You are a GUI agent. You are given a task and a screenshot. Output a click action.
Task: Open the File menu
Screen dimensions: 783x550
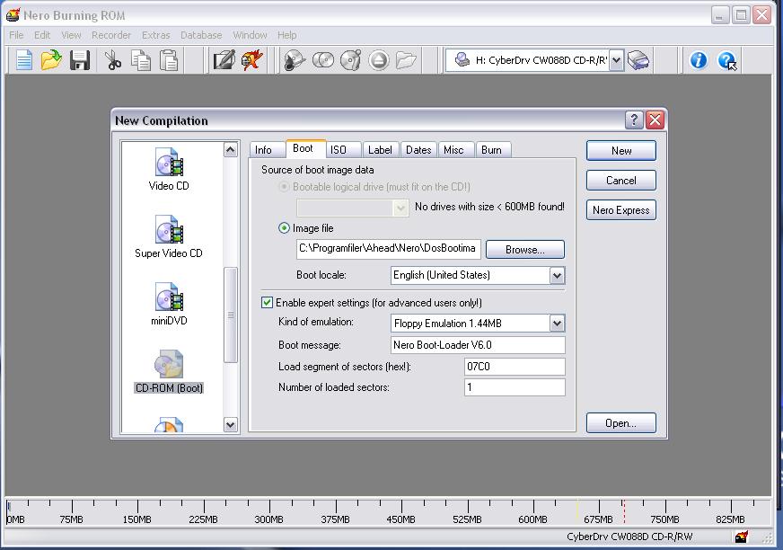[x=16, y=35]
